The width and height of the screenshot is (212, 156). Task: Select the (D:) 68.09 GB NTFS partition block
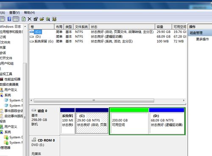click(x=167, y=121)
